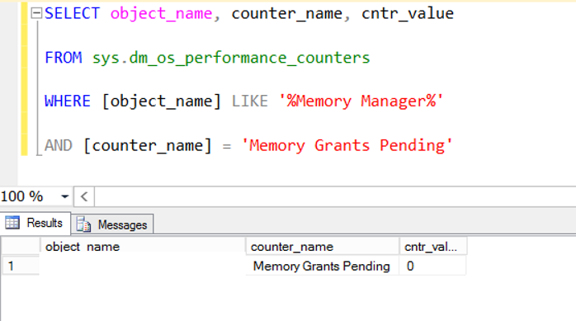
Task: Click the grid's top-left select-all corner
Action: [x=20, y=246]
